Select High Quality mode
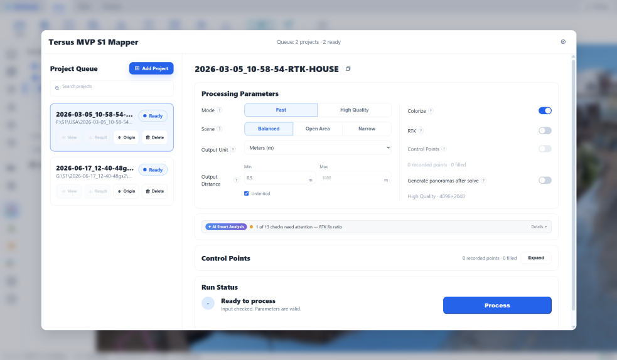 [354, 110]
